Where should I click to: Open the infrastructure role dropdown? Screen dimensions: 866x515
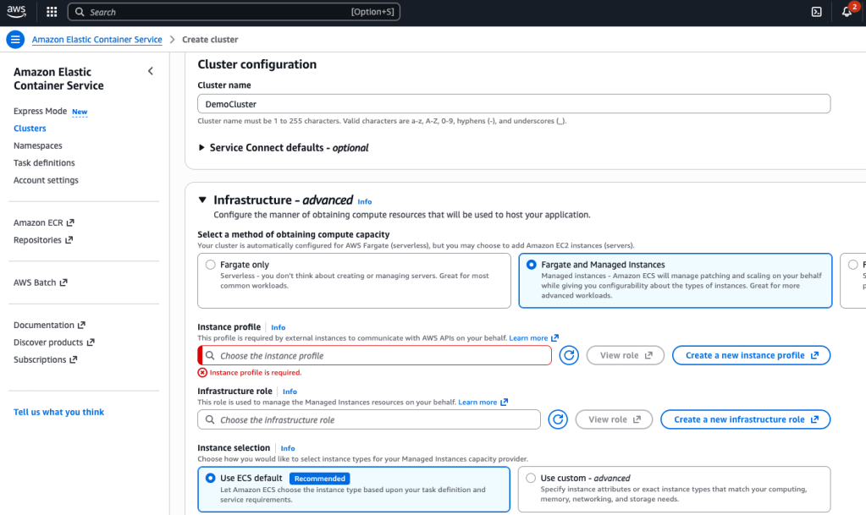[369, 419]
